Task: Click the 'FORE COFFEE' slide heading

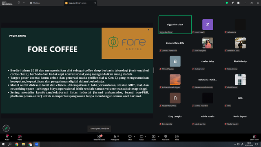Action: [53, 49]
